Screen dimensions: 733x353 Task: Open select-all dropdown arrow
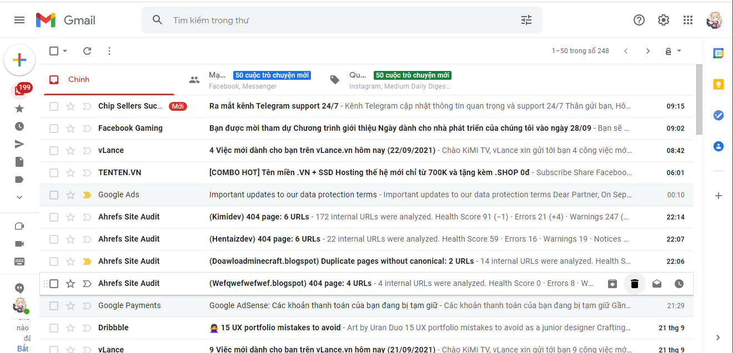[65, 51]
